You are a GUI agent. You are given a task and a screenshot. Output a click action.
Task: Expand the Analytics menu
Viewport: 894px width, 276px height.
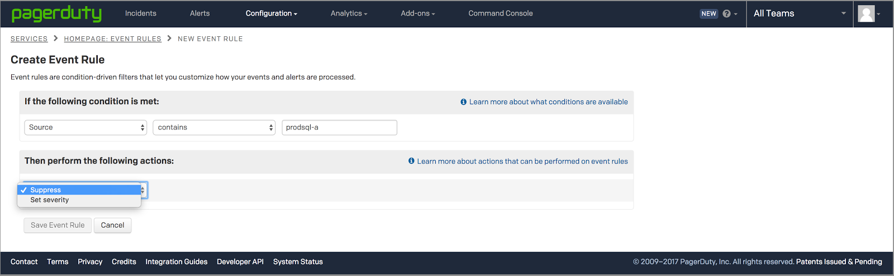pos(349,13)
